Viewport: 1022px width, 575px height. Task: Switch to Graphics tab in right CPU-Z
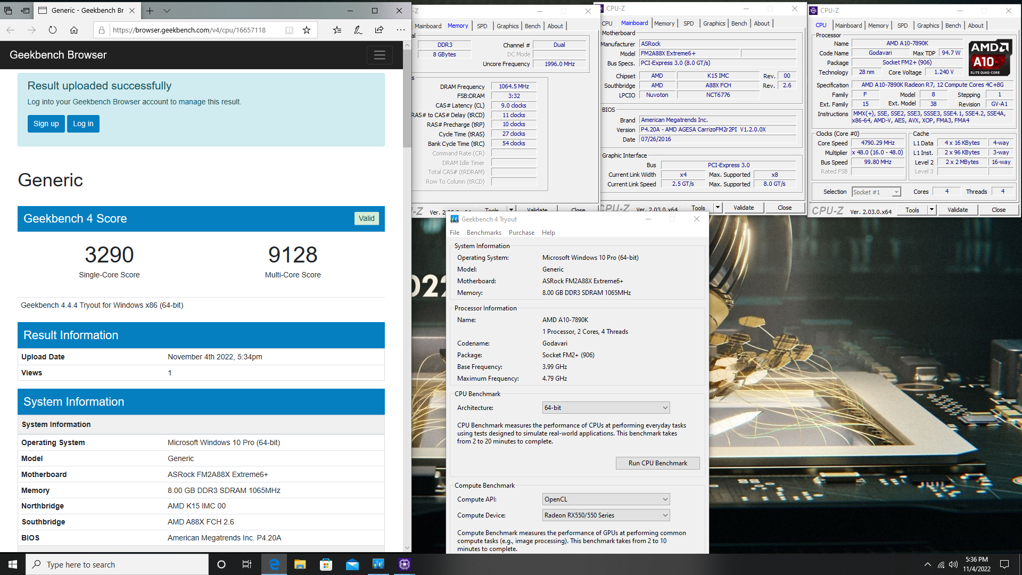pyautogui.click(x=928, y=26)
